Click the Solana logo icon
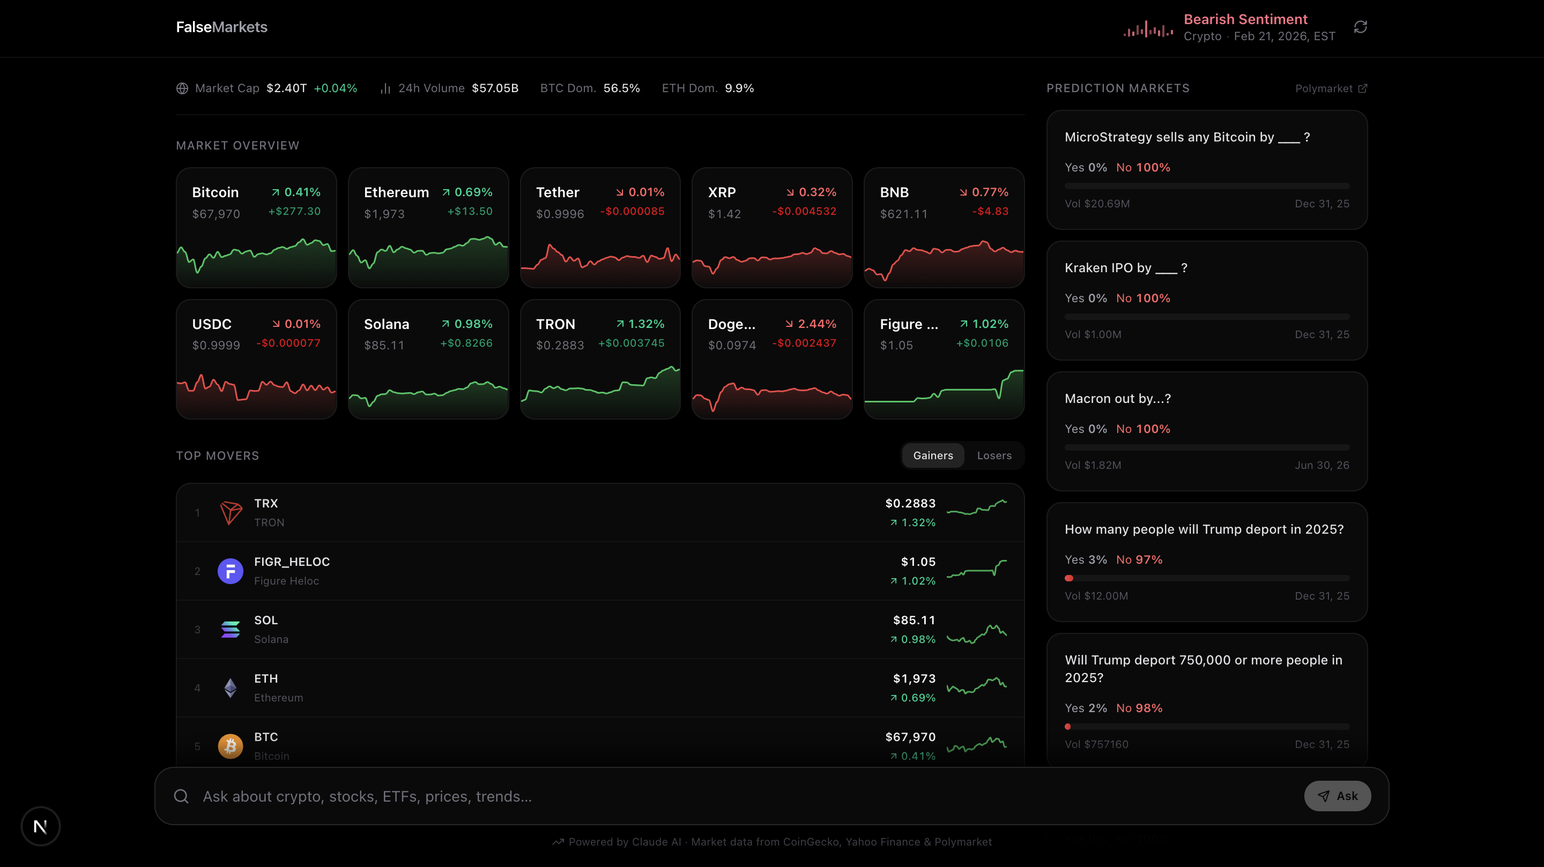This screenshot has width=1544, height=867. 230,630
